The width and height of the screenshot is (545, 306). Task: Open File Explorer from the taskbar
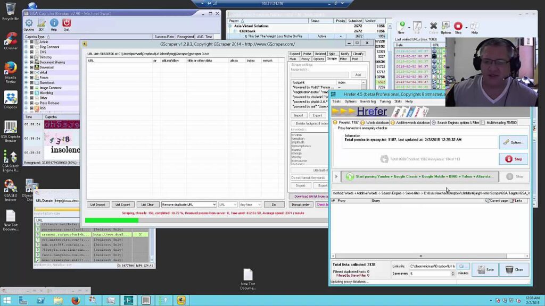click(58, 300)
